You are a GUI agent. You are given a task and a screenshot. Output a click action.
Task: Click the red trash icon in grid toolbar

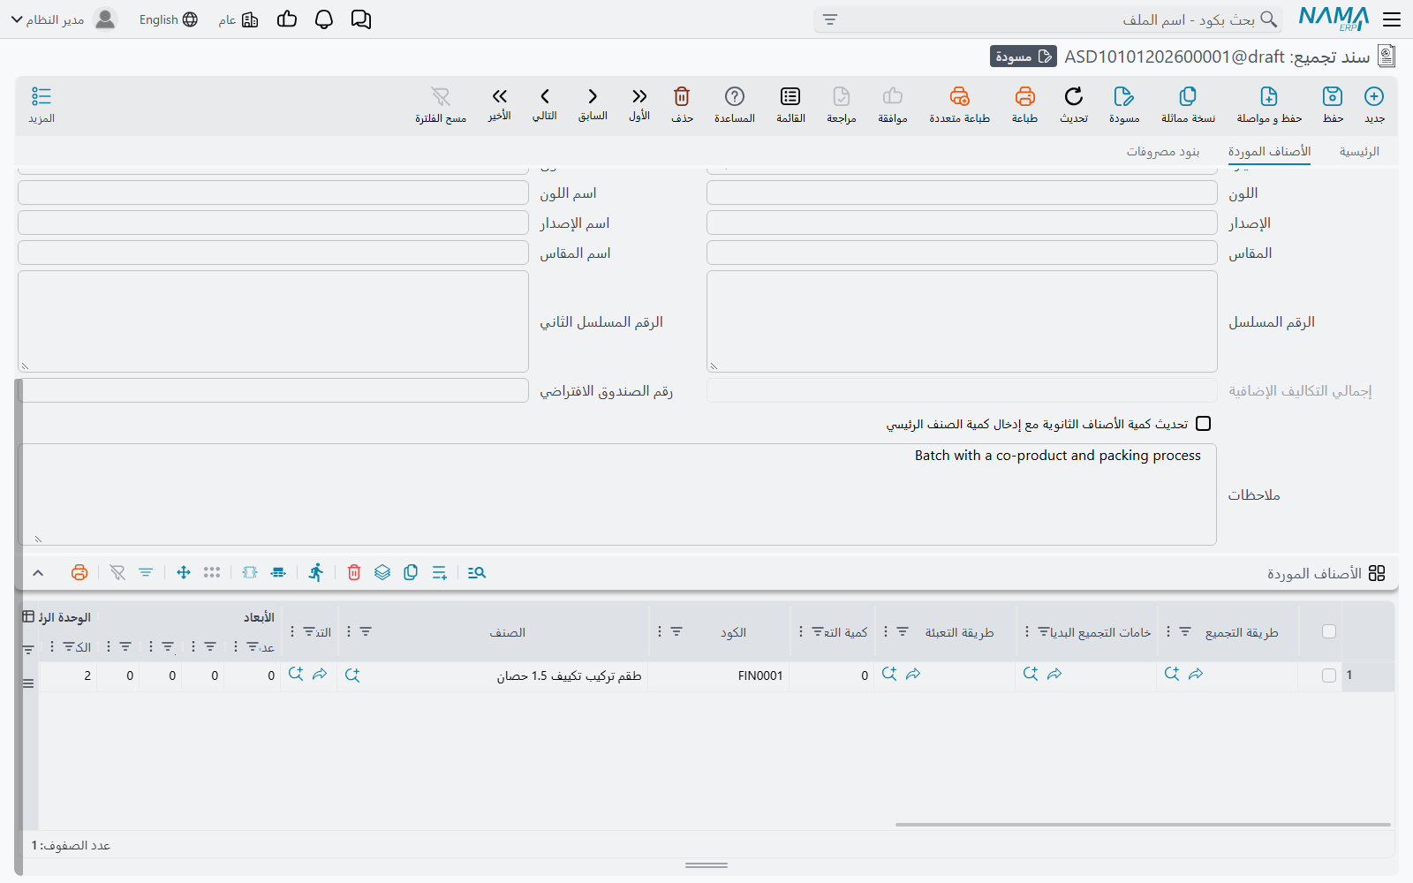click(x=354, y=572)
